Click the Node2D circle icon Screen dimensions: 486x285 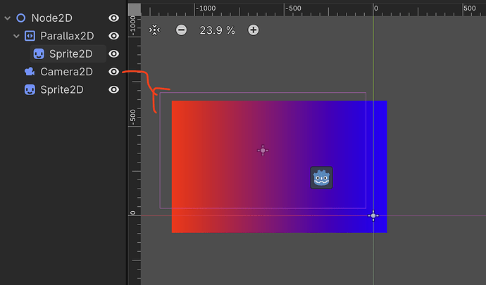[x=20, y=18]
